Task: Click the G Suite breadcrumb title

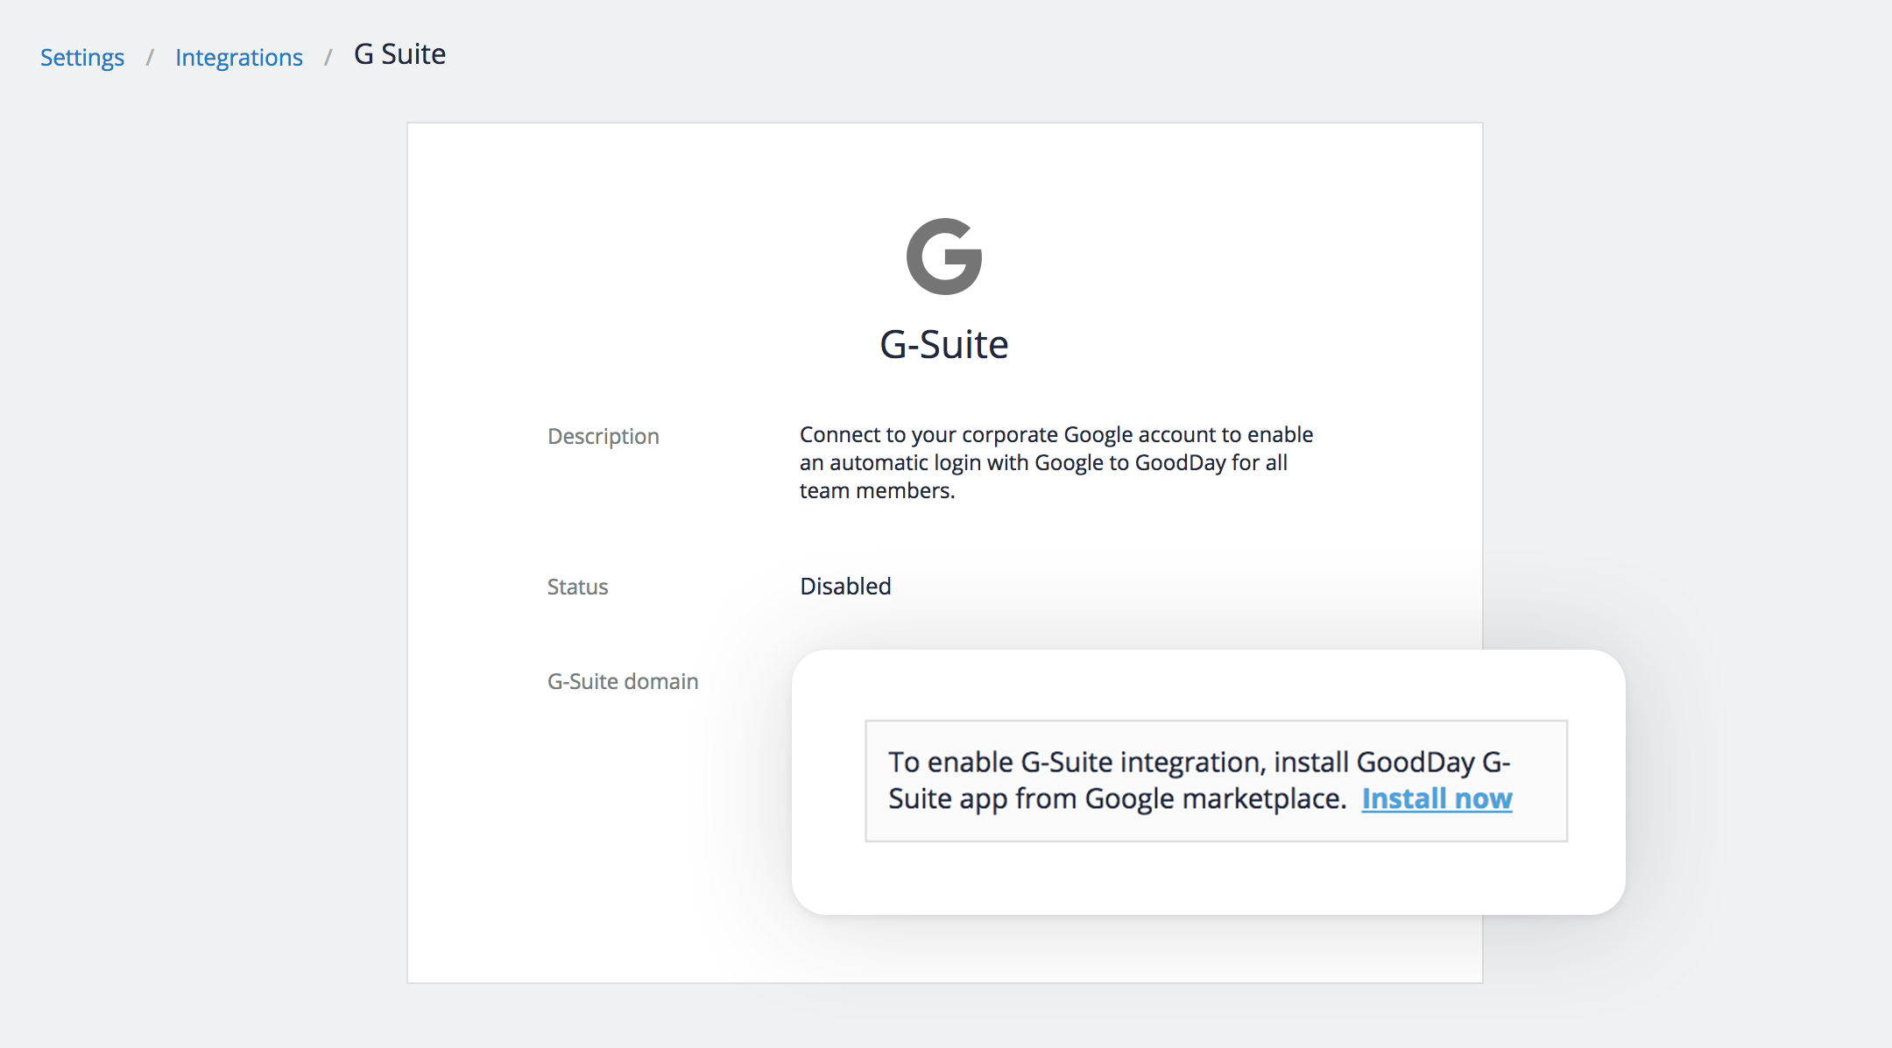Action: tap(400, 54)
